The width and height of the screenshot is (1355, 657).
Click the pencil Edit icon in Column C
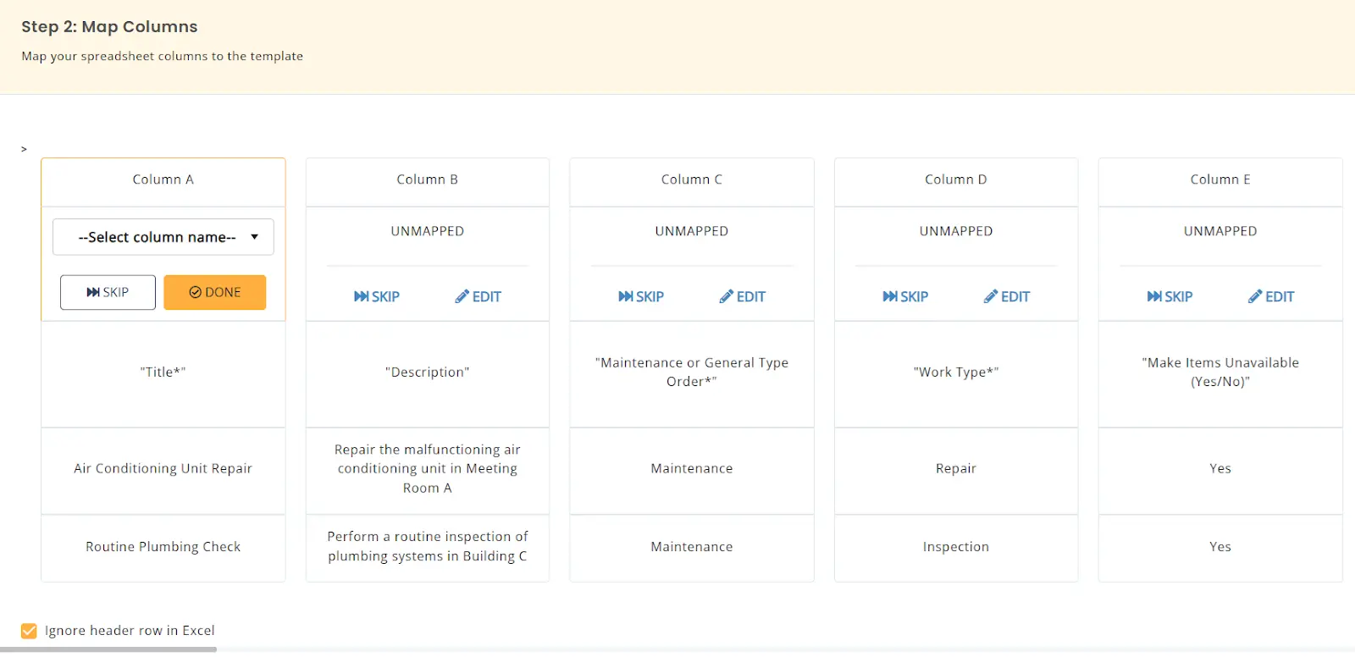[726, 296]
